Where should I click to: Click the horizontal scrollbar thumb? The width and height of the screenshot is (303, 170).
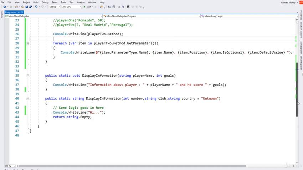click(x=132, y=166)
